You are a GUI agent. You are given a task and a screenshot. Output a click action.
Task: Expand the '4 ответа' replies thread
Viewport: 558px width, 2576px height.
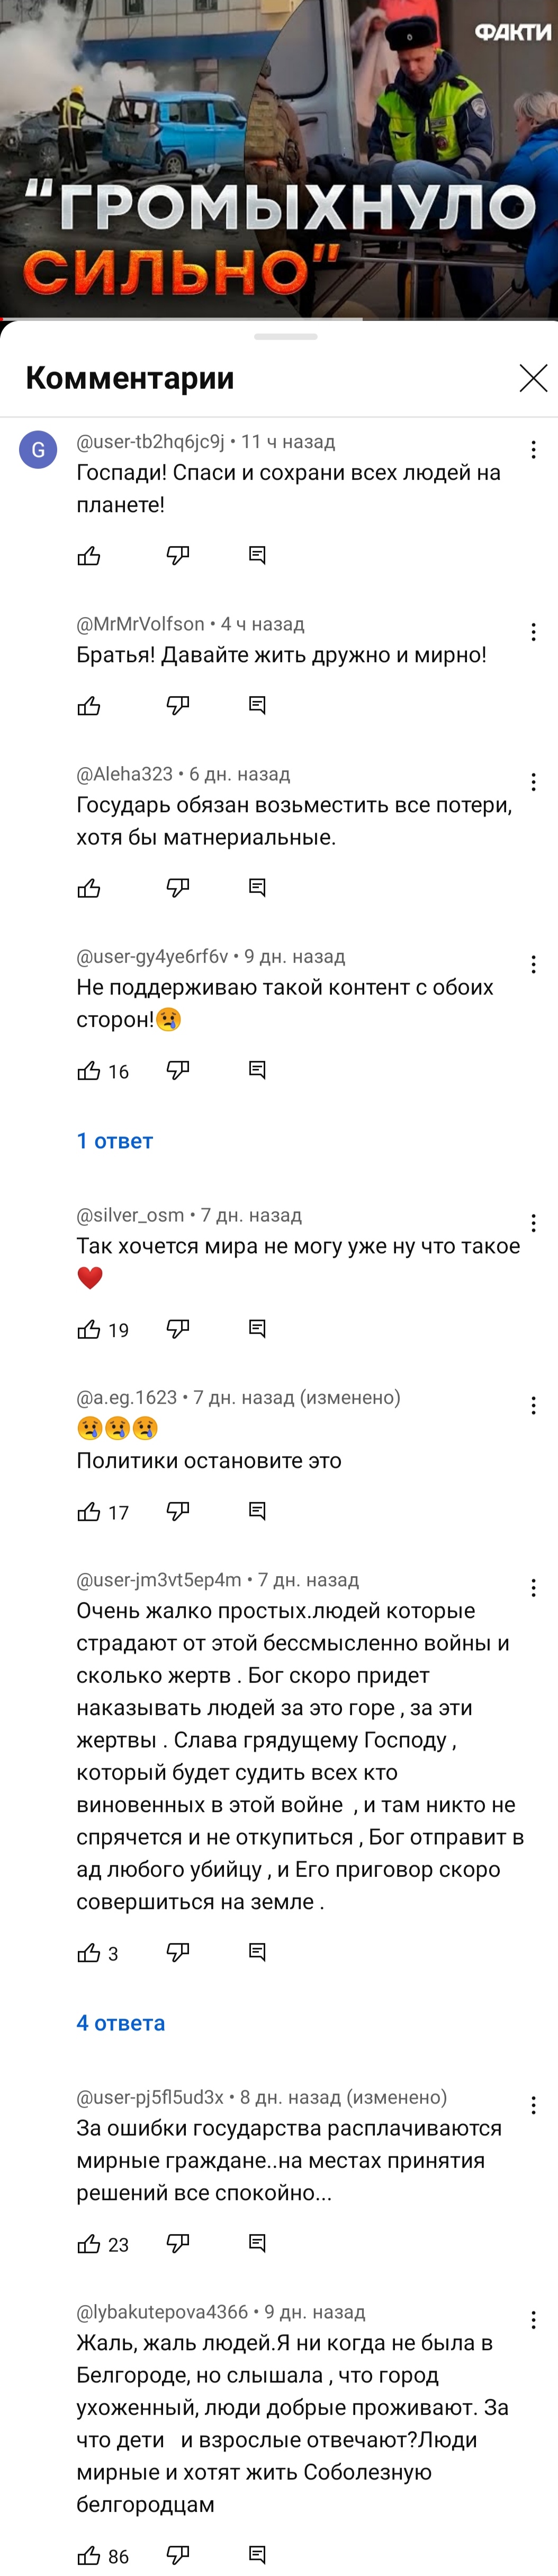coord(121,2023)
